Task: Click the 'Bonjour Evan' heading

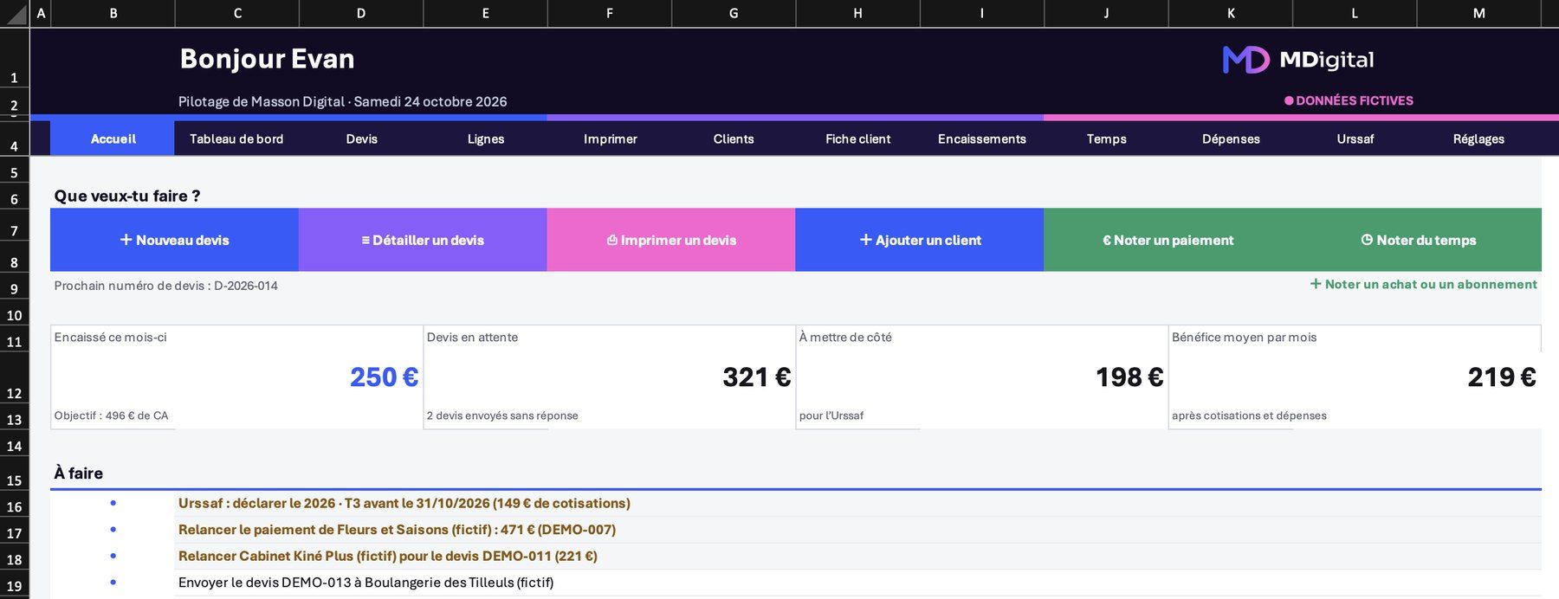Action: [267, 58]
